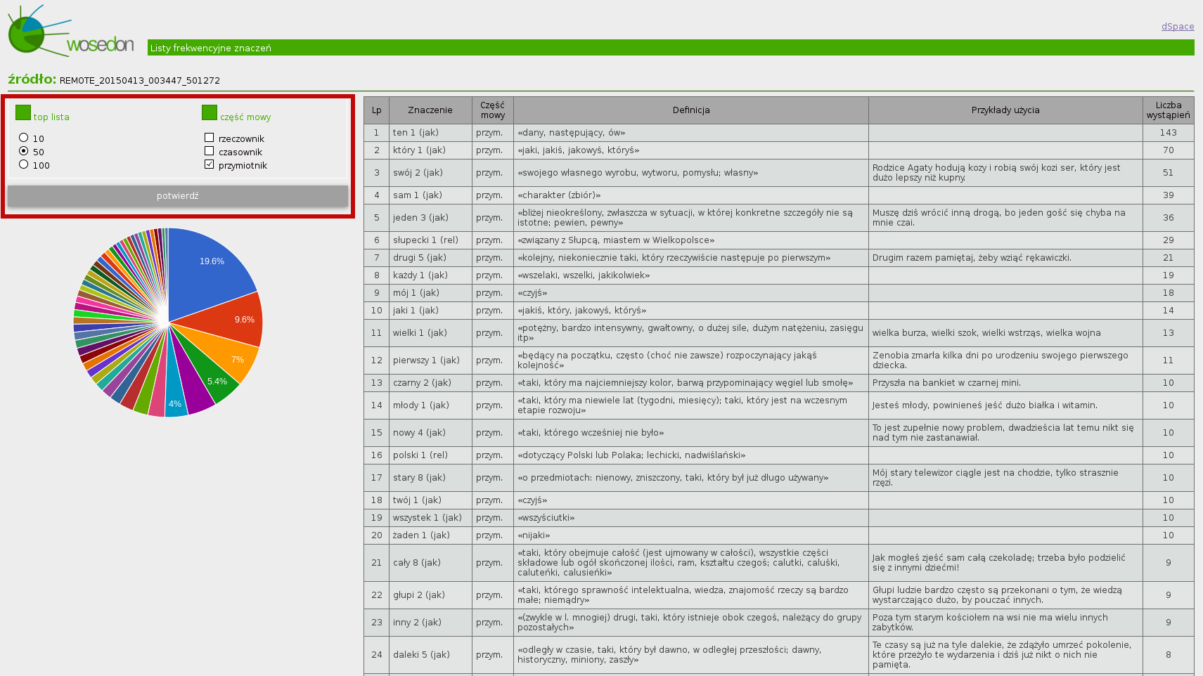Uncheck the przymiotnik checkbox
The height and width of the screenshot is (676, 1203).
pos(209,164)
